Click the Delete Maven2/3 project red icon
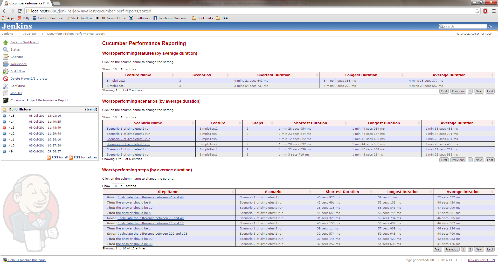The width and height of the screenshot is (498, 280). [6, 79]
